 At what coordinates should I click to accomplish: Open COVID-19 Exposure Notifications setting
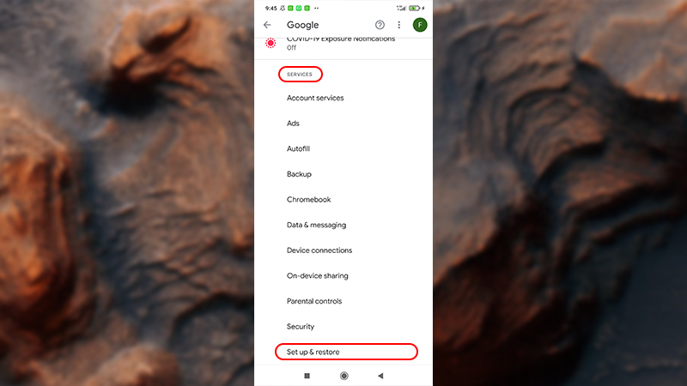pos(343,43)
